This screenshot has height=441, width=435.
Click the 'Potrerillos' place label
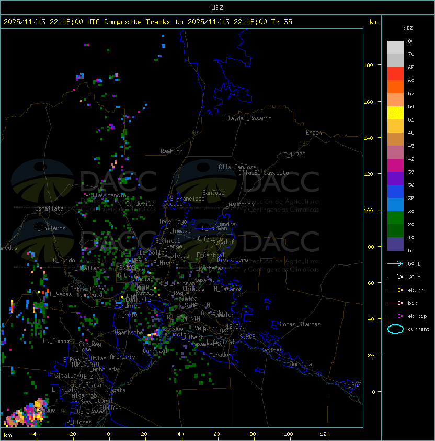click(x=87, y=289)
